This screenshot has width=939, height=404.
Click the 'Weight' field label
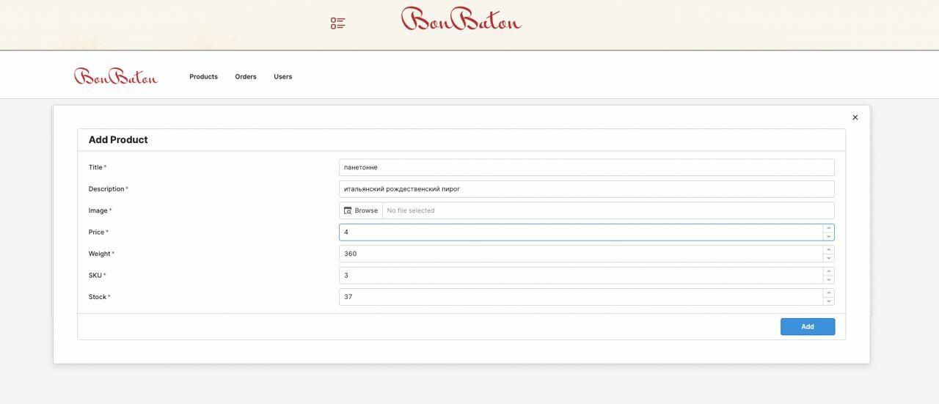[100, 254]
